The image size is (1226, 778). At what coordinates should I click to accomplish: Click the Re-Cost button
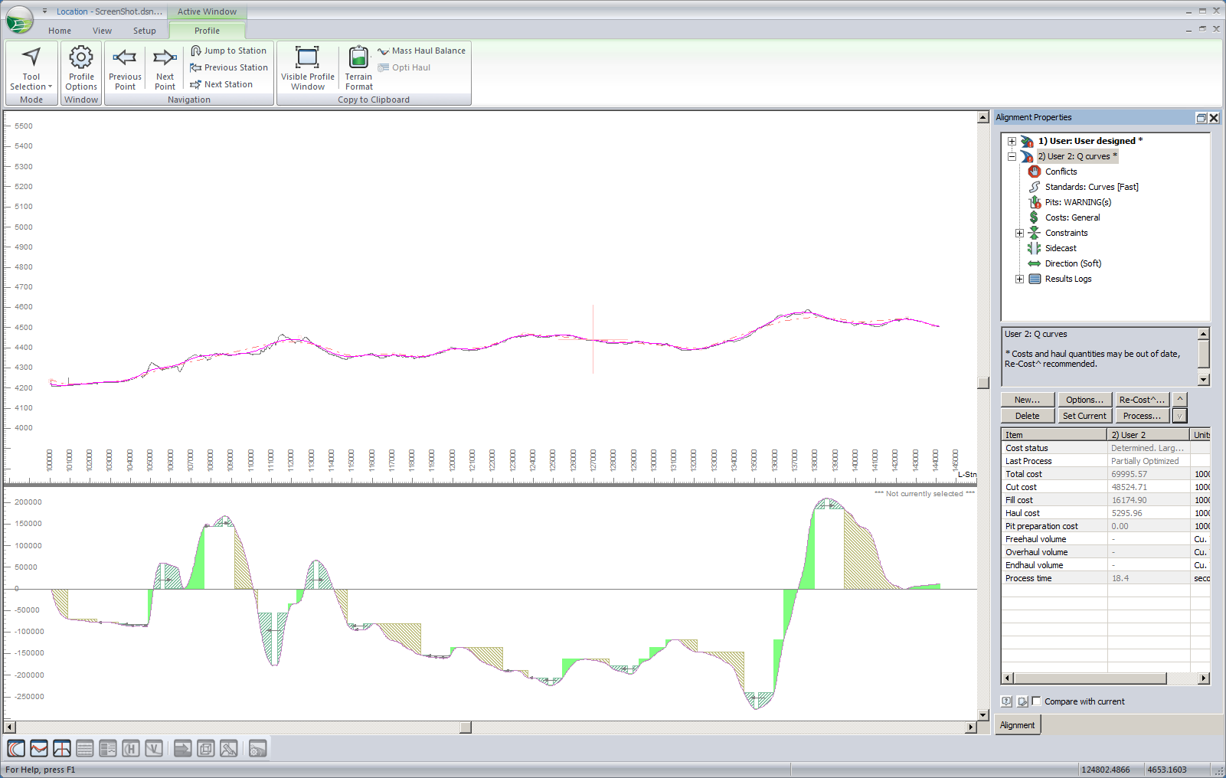tap(1142, 400)
